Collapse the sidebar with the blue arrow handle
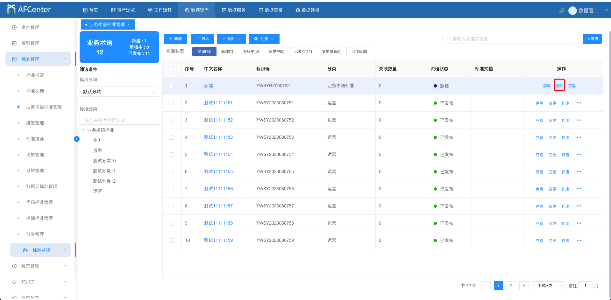This screenshot has height=300, width=611. (77, 139)
